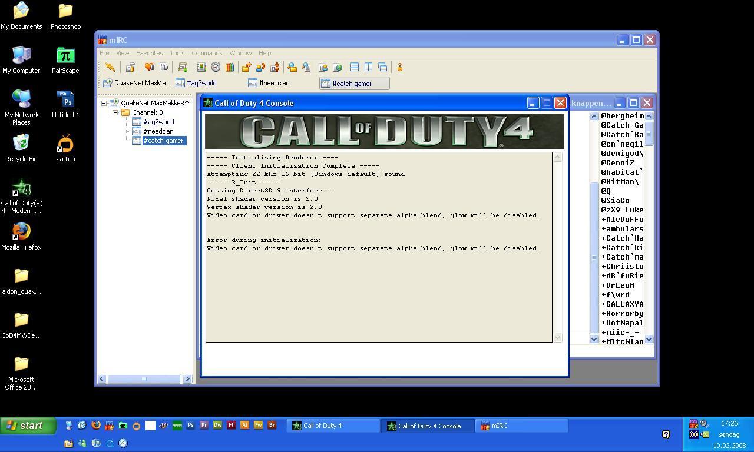Image resolution: width=754 pixels, height=452 pixels.
Task: Click the mIRC Timer clock icon
Action: point(216,67)
